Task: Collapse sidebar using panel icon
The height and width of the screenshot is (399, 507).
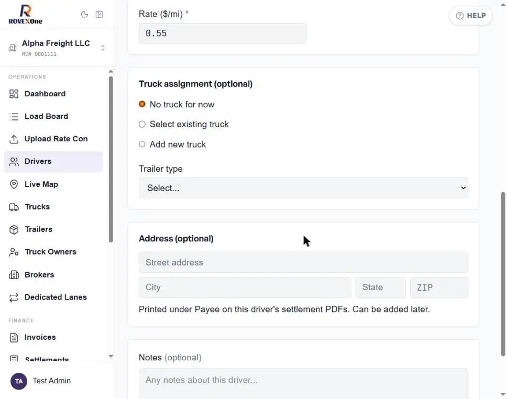Action: tap(100, 14)
